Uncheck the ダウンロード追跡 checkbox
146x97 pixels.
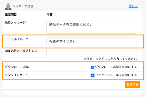click(x=92, y=67)
